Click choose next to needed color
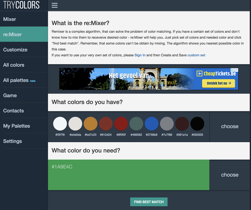 pyautogui.click(x=230, y=175)
